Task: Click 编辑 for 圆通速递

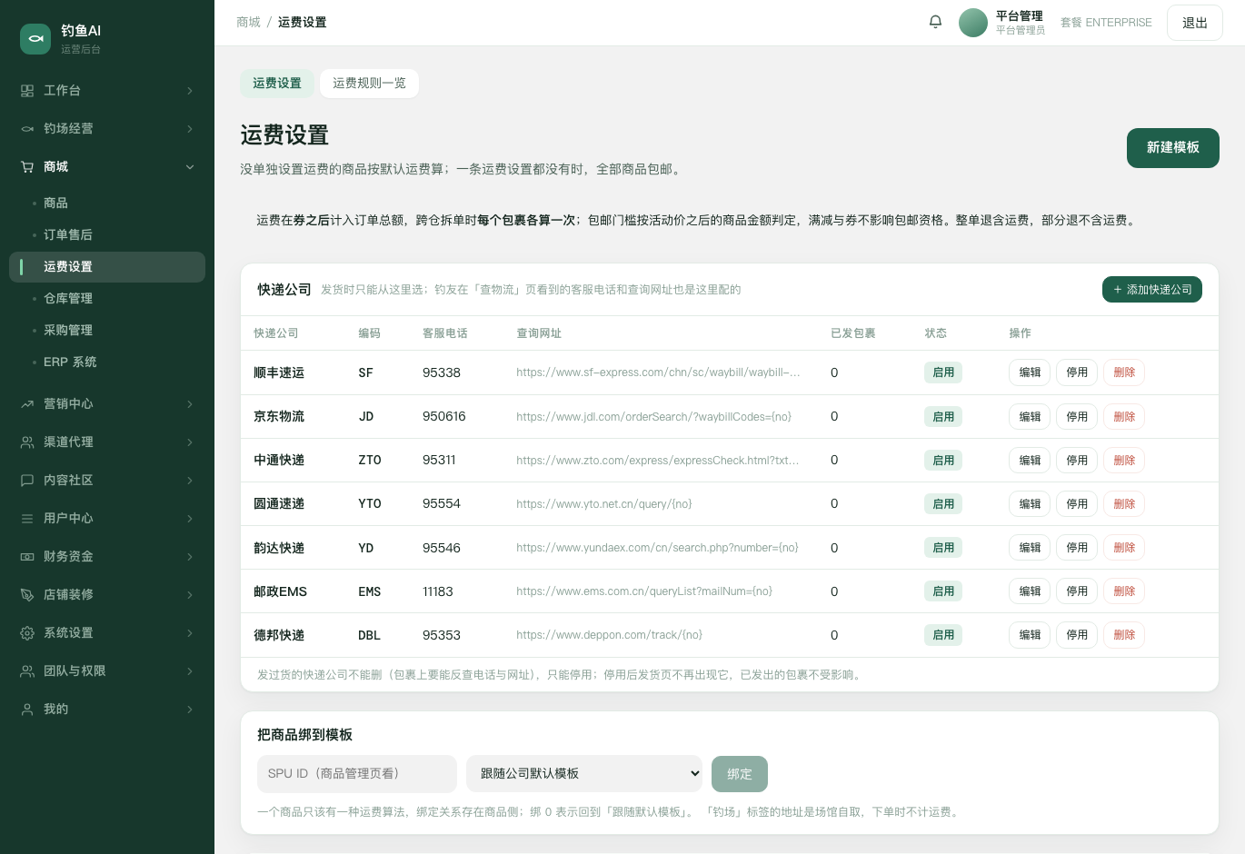Action: pos(1030,504)
